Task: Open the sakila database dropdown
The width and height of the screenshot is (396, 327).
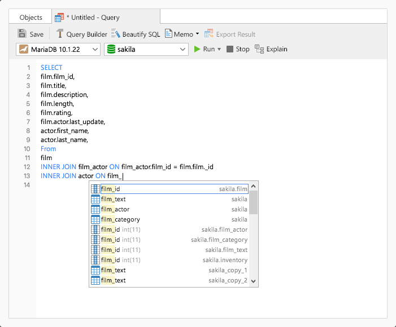Action: pos(146,49)
